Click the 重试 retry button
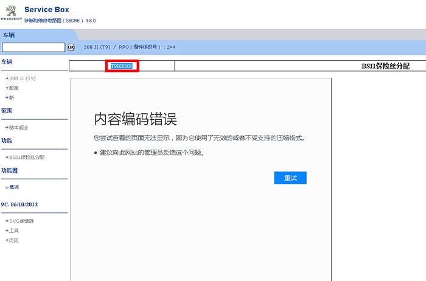Viewport: 426px width, 281px height. click(290, 178)
